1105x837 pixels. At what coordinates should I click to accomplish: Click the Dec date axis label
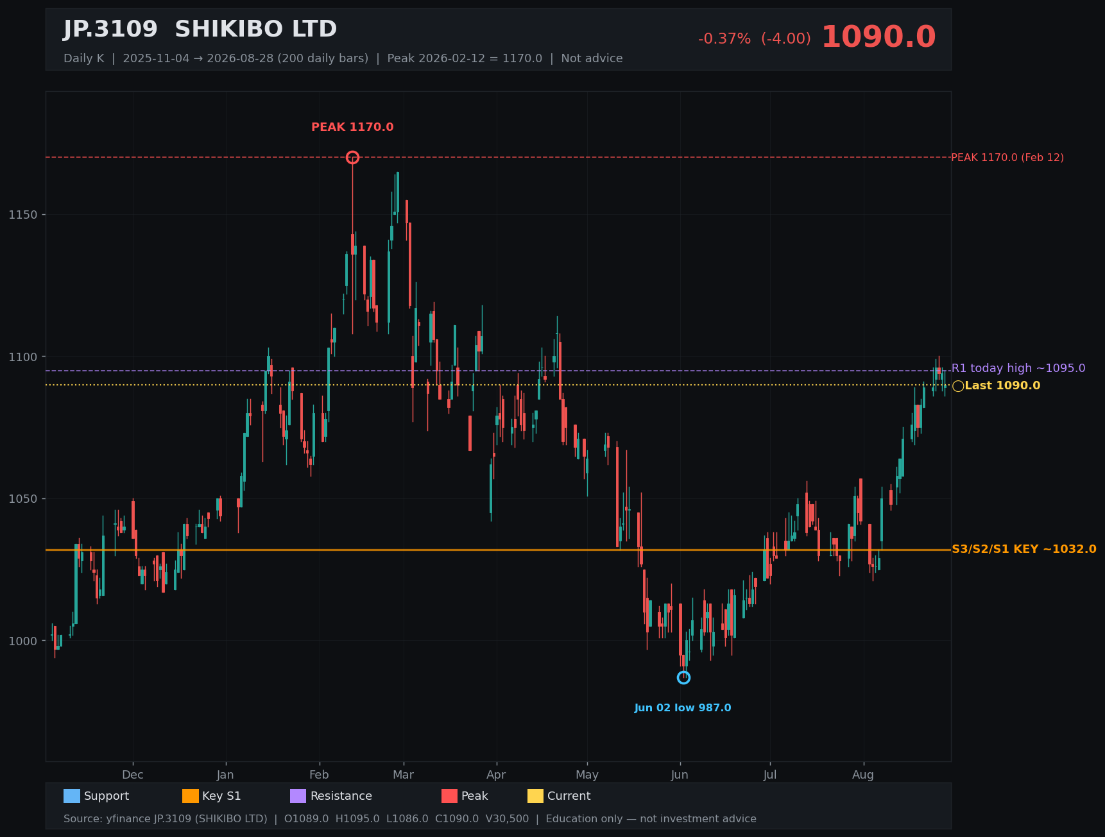133,775
